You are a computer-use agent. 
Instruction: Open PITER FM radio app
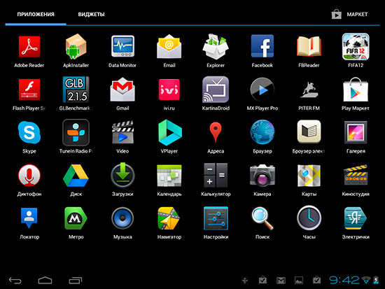pyautogui.click(x=309, y=90)
